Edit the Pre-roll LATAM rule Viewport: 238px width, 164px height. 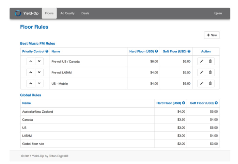[202, 72]
